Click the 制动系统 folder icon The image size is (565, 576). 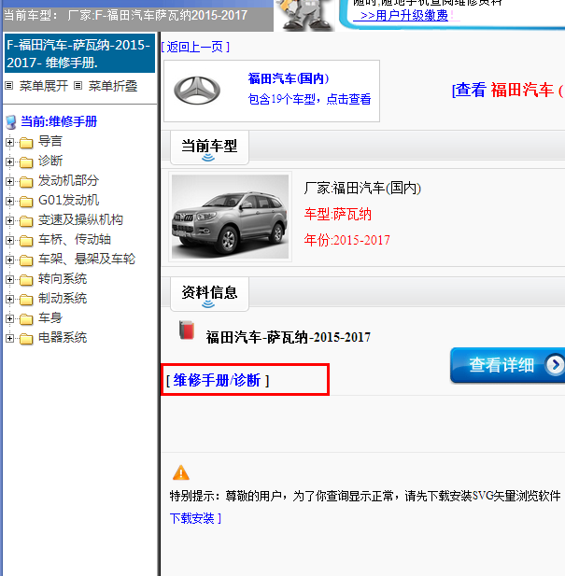(x=26, y=300)
